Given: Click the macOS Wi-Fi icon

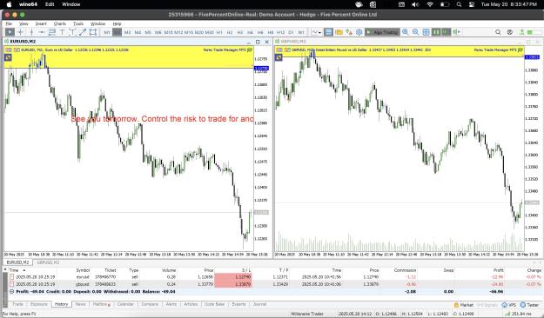Looking at the screenshot, I should click(430, 4).
